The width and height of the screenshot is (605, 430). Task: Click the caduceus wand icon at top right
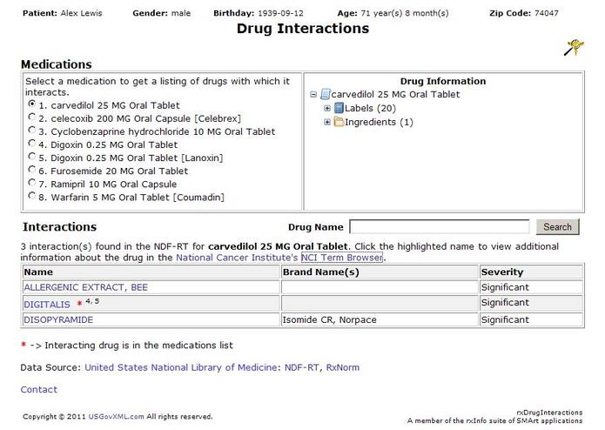tap(575, 47)
